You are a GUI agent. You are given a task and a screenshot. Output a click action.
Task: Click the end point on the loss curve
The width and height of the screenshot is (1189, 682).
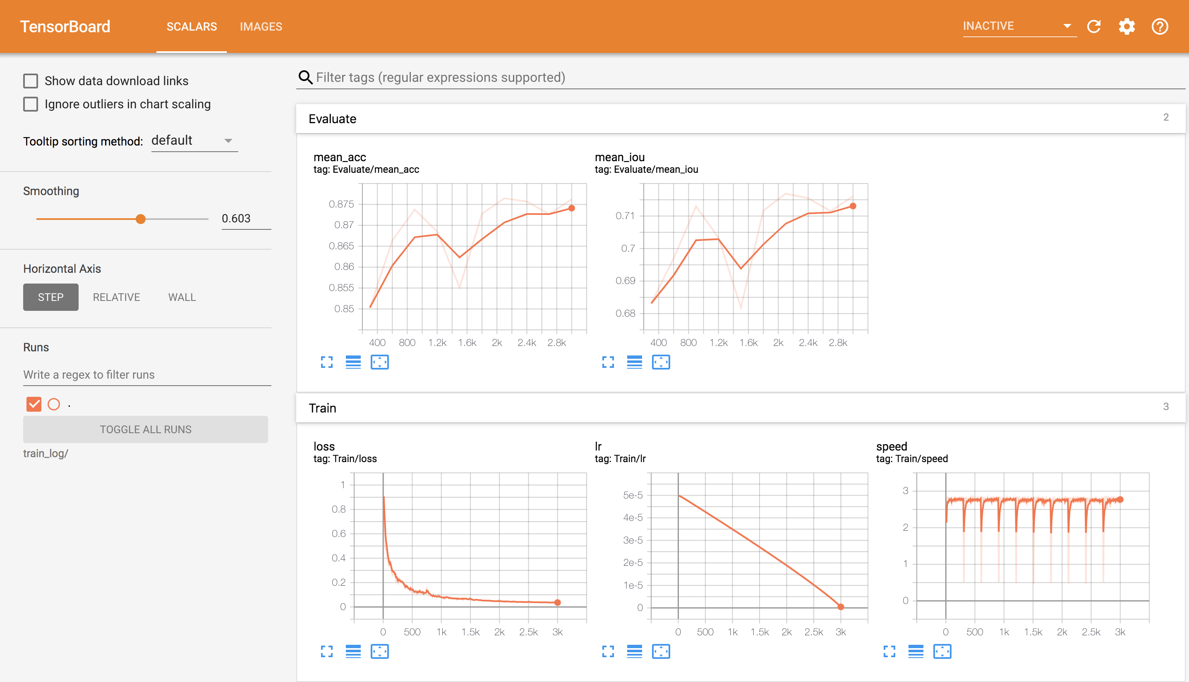pyautogui.click(x=557, y=602)
